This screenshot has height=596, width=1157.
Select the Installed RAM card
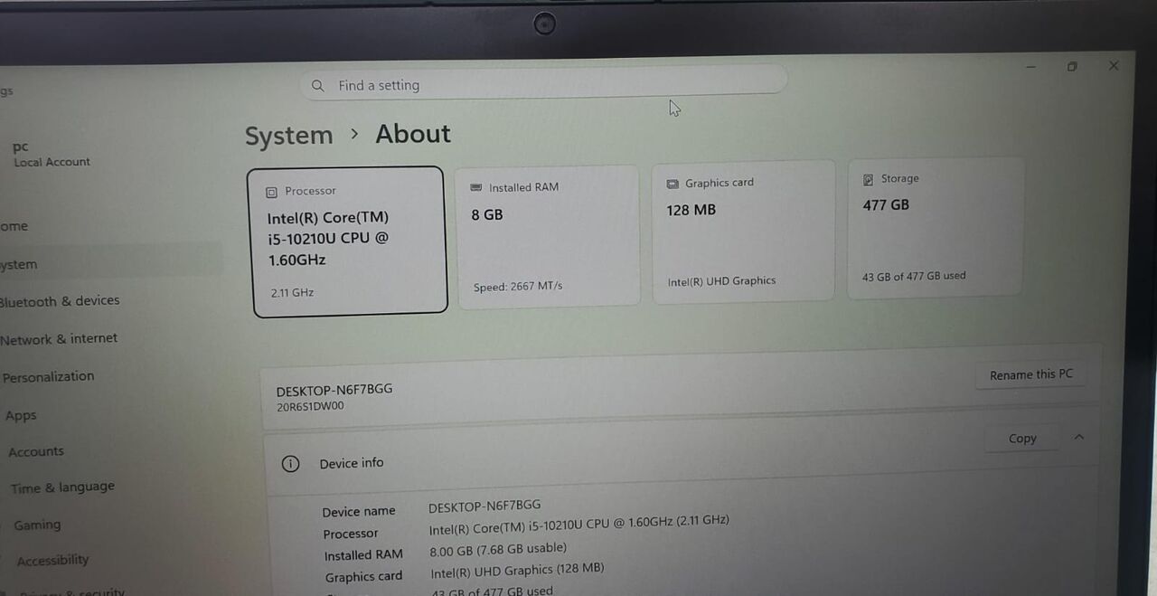pos(549,237)
